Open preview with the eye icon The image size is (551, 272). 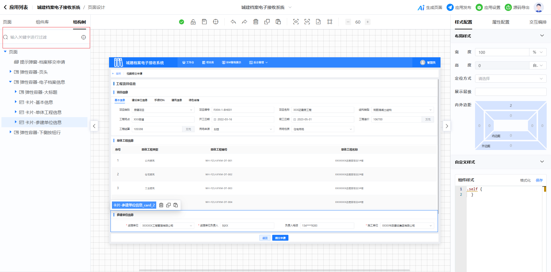[295, 22]
